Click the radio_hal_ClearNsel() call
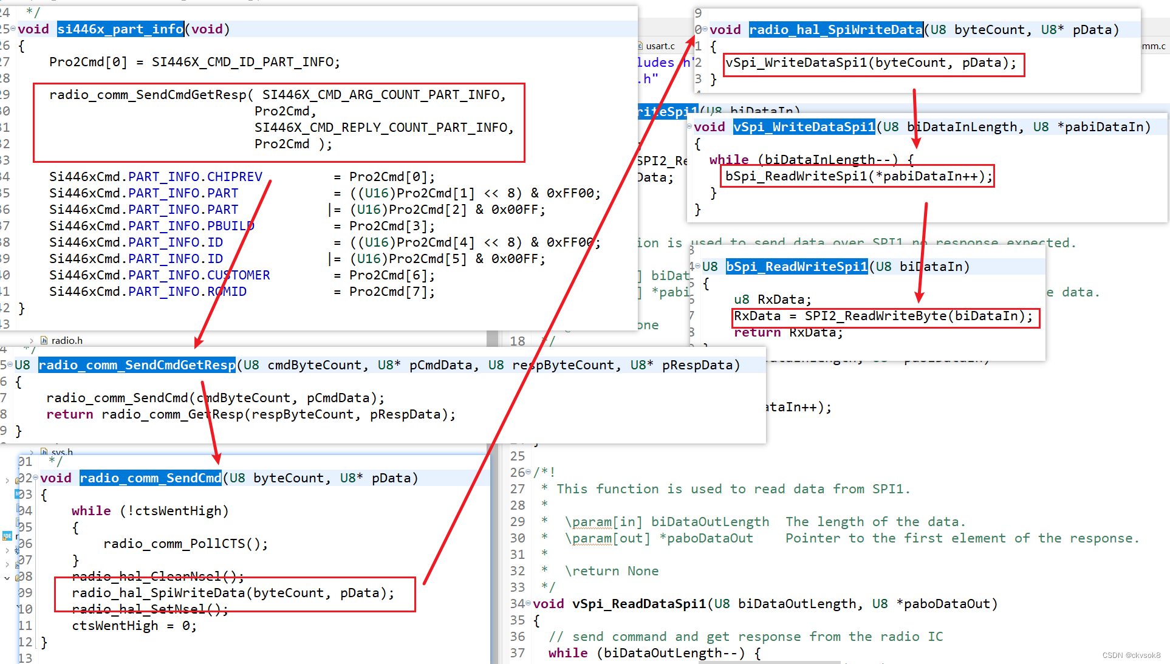Screen dimensions: 1170x664 (158, 576)
